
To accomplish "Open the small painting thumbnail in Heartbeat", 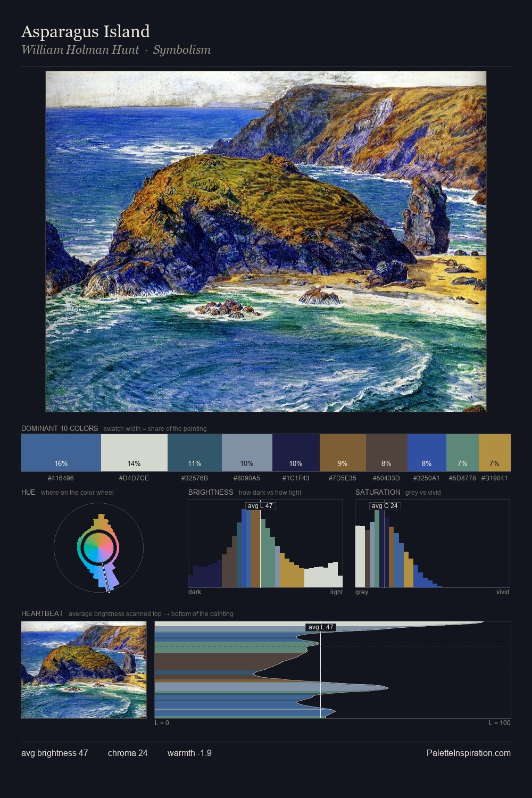I will [84, 670].
